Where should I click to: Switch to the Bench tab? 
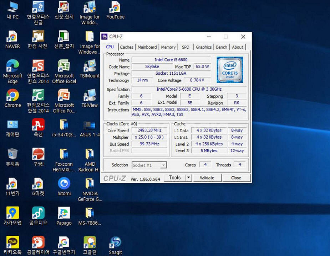pyautogui.click(x=222, y=47)
